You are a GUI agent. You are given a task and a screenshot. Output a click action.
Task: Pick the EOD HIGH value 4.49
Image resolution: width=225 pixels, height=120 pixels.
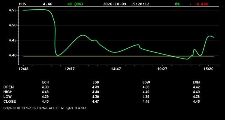pos(96,92)
